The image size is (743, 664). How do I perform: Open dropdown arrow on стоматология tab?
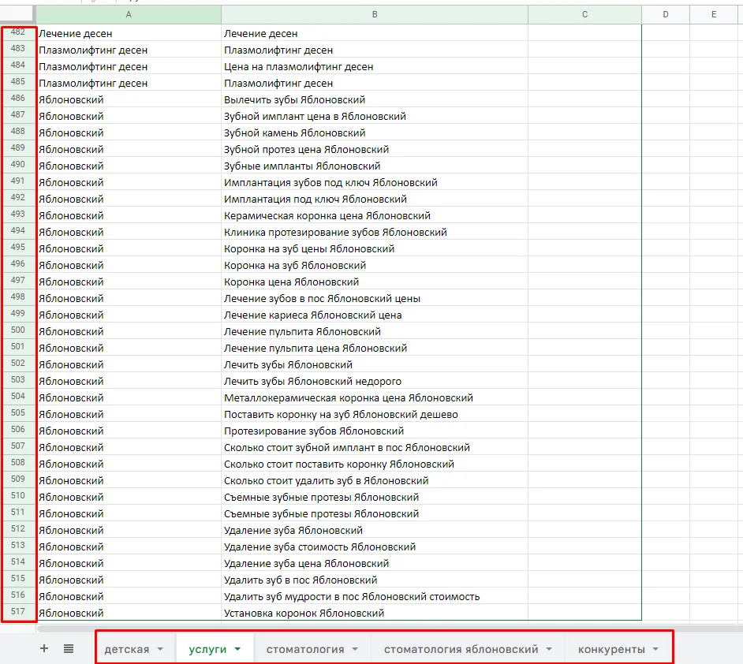pyautogui.click(x=355, y=649)
